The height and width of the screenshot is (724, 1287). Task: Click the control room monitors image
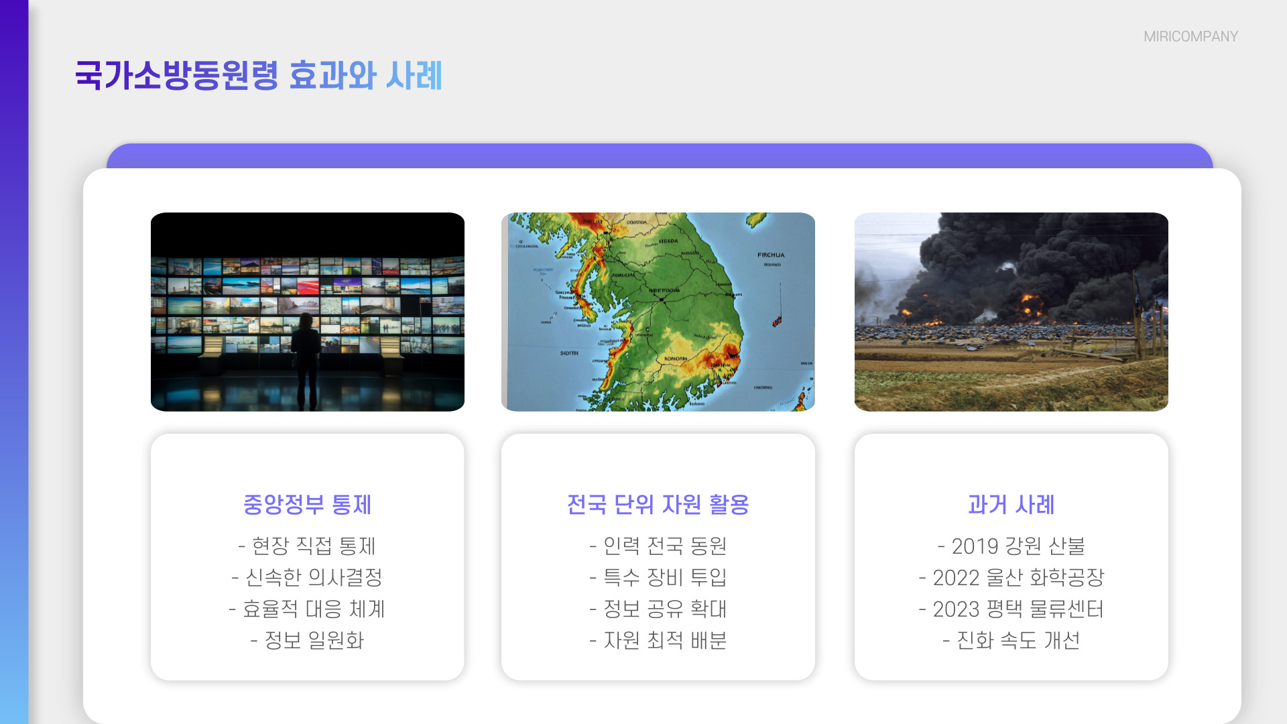click(x=307, y=312)
